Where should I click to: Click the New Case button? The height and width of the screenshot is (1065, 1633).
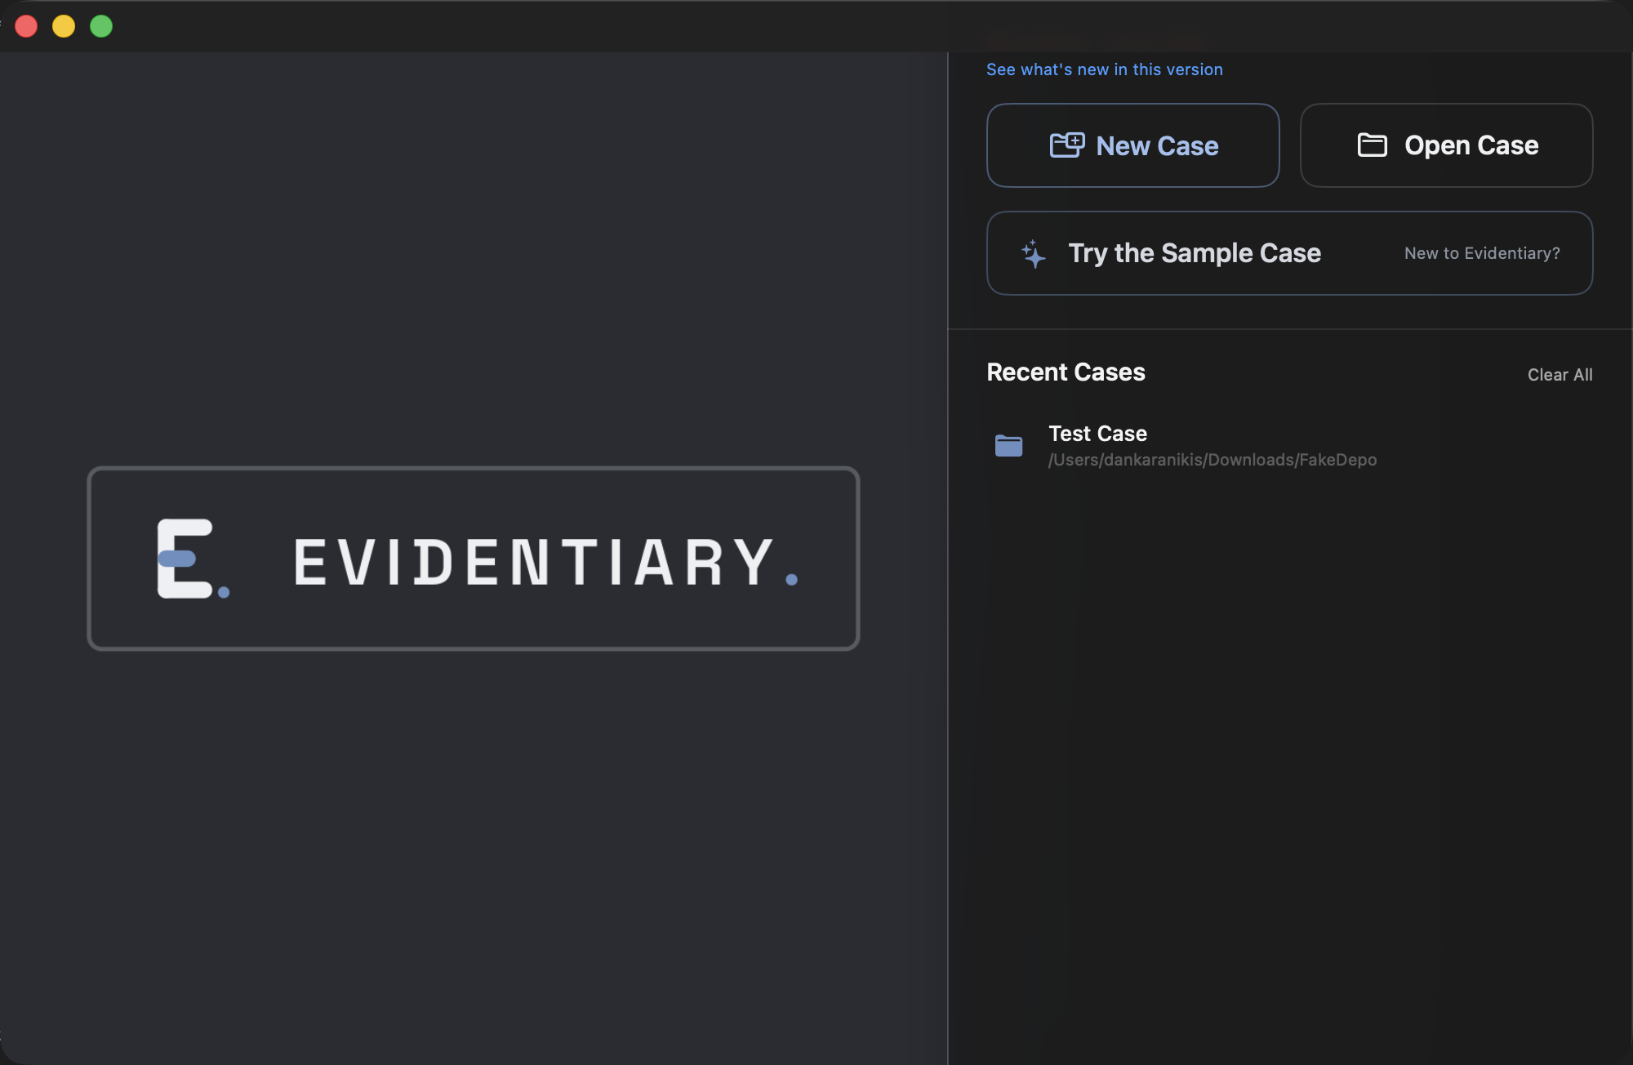point(1132,145)
